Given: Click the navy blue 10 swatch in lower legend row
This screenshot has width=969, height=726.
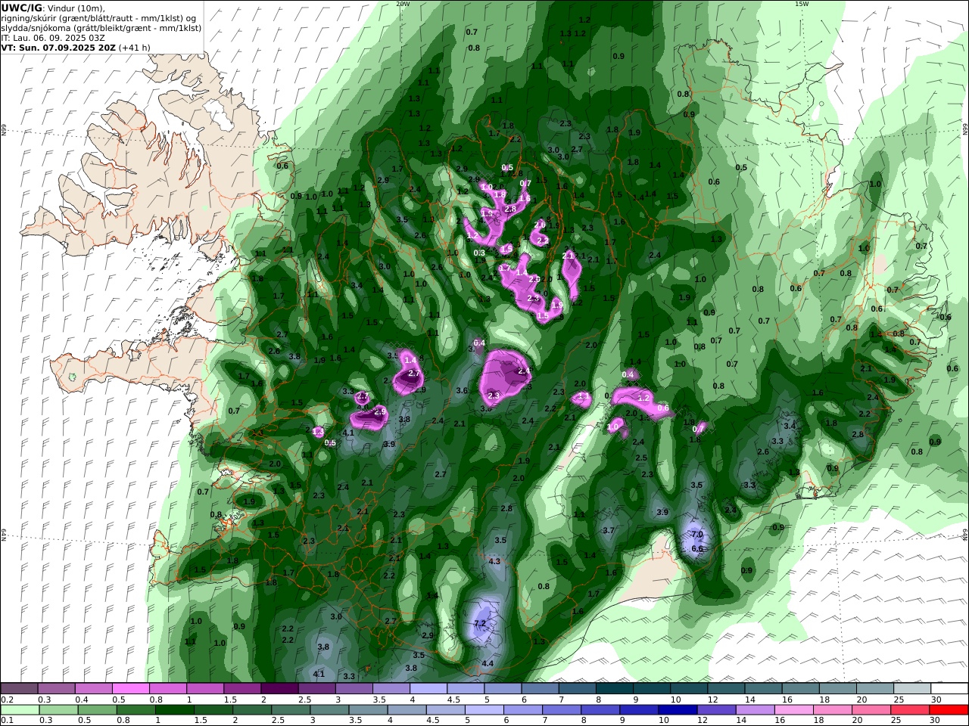Looking at the screenshot, I should tap(676, 710).
